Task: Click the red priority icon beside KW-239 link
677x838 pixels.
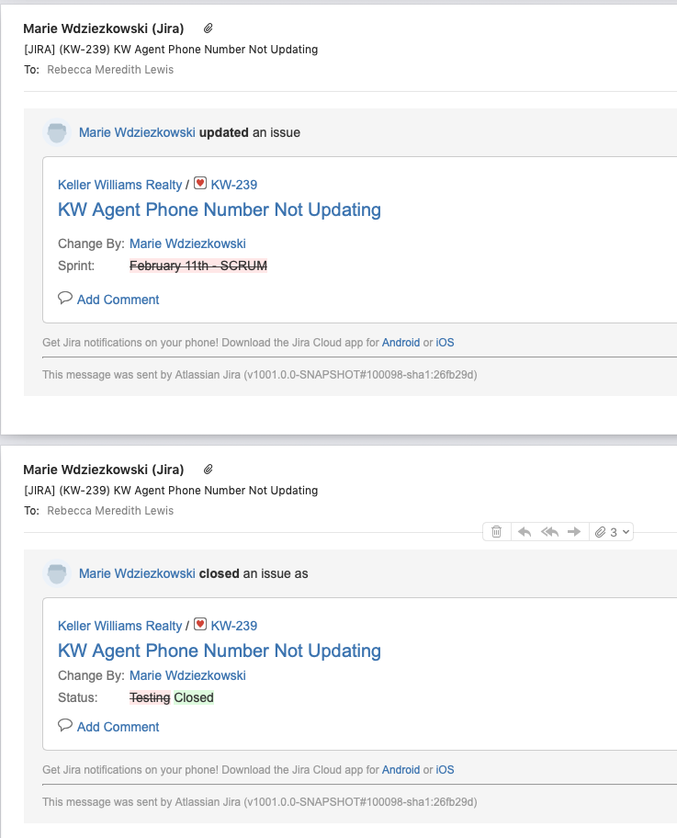Action: coord(199,183)
